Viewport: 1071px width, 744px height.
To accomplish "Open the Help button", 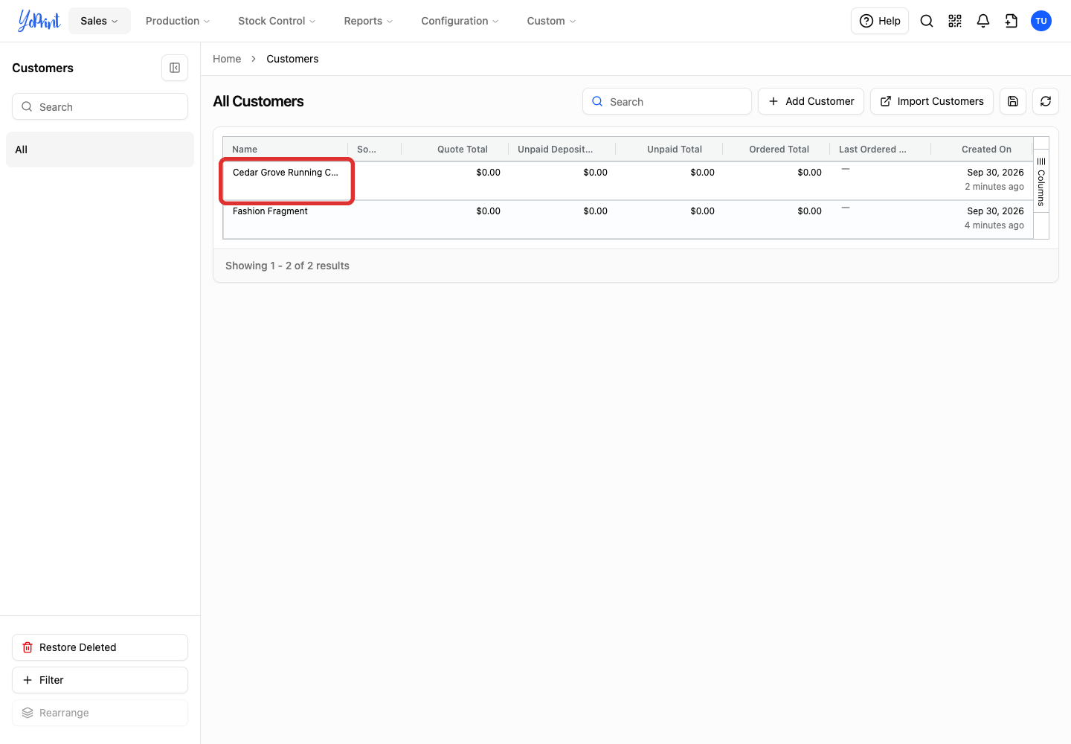I will click(x=880, y=21).
